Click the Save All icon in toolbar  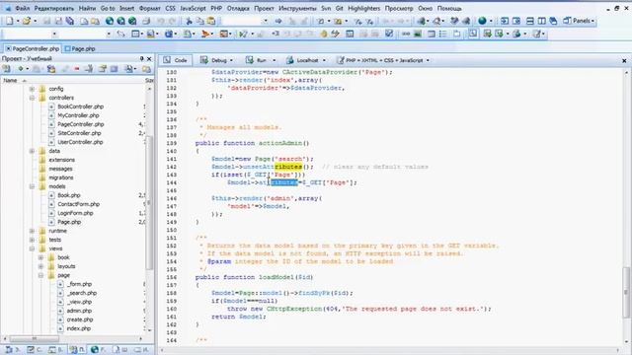pyautogui.click(x=70, y=21)
